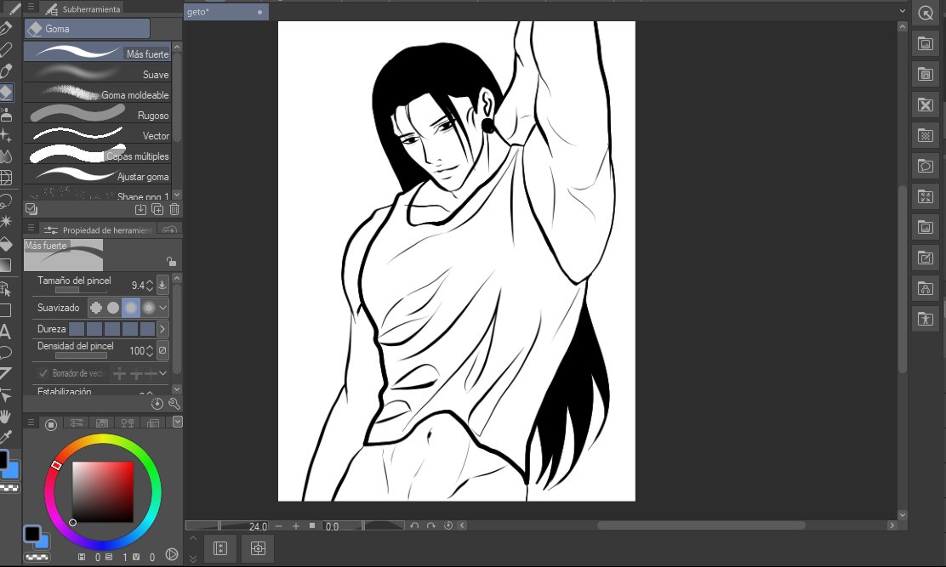Switch to the intermediate color tab
Image resolution: width=946 pixels, height=567 pixels.
click(128, 423)
